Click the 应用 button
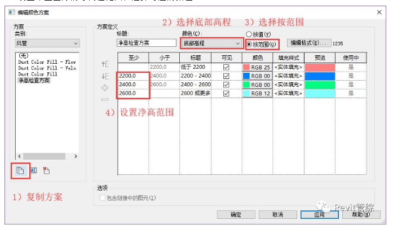Viewport: 393px width, 229px height. [x=320, y=215]
